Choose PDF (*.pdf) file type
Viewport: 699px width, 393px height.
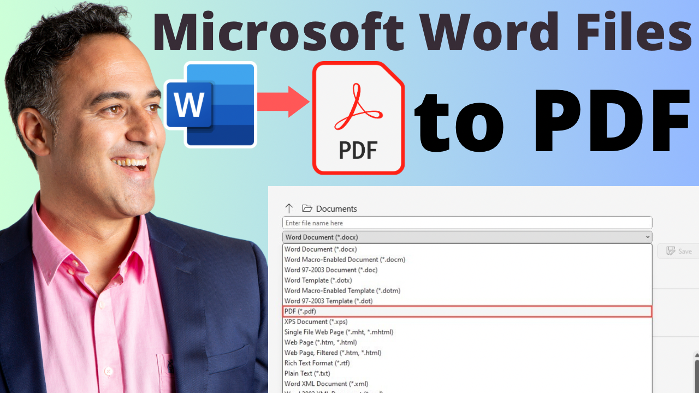pos(467,311)
